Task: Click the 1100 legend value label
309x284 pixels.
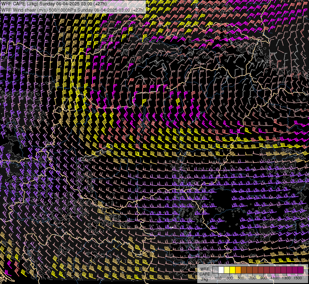Action: [x=275, y=278]
